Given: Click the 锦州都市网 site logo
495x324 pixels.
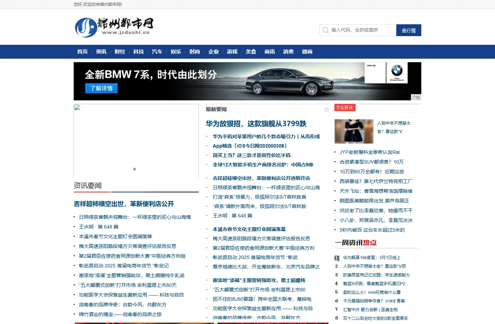Looking at the screenshot, I should pyautogui.click(x=114, y=27).
